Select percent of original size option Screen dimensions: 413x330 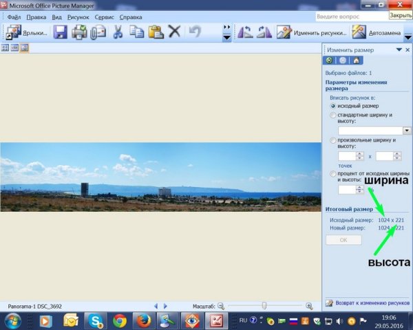[333, 174]
